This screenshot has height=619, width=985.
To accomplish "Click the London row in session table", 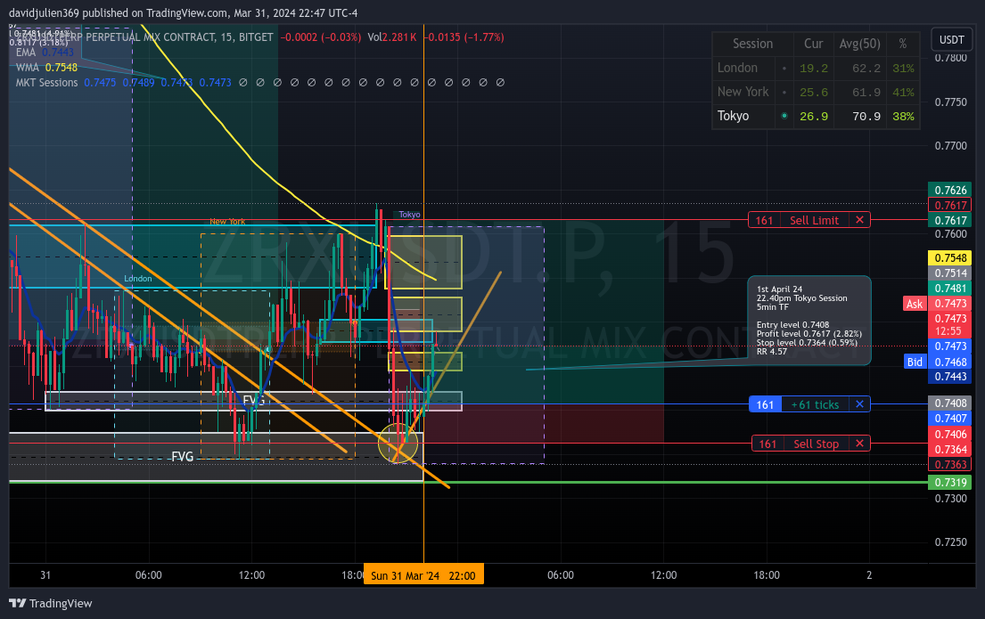I will 816,68.
